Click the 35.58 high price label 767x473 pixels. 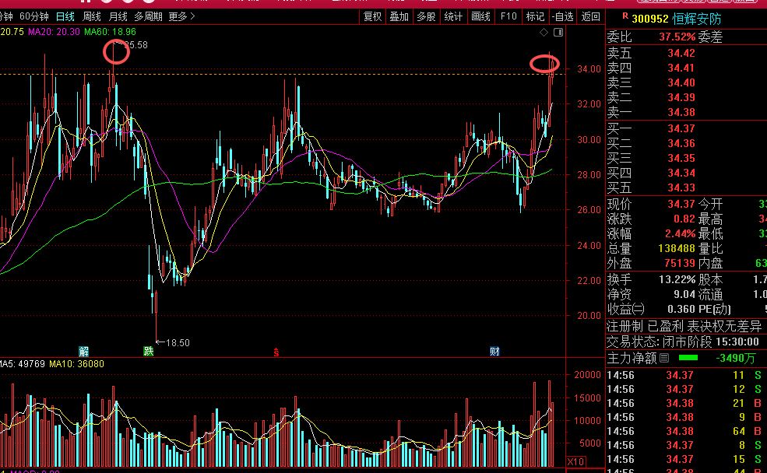tap(135, 45)
